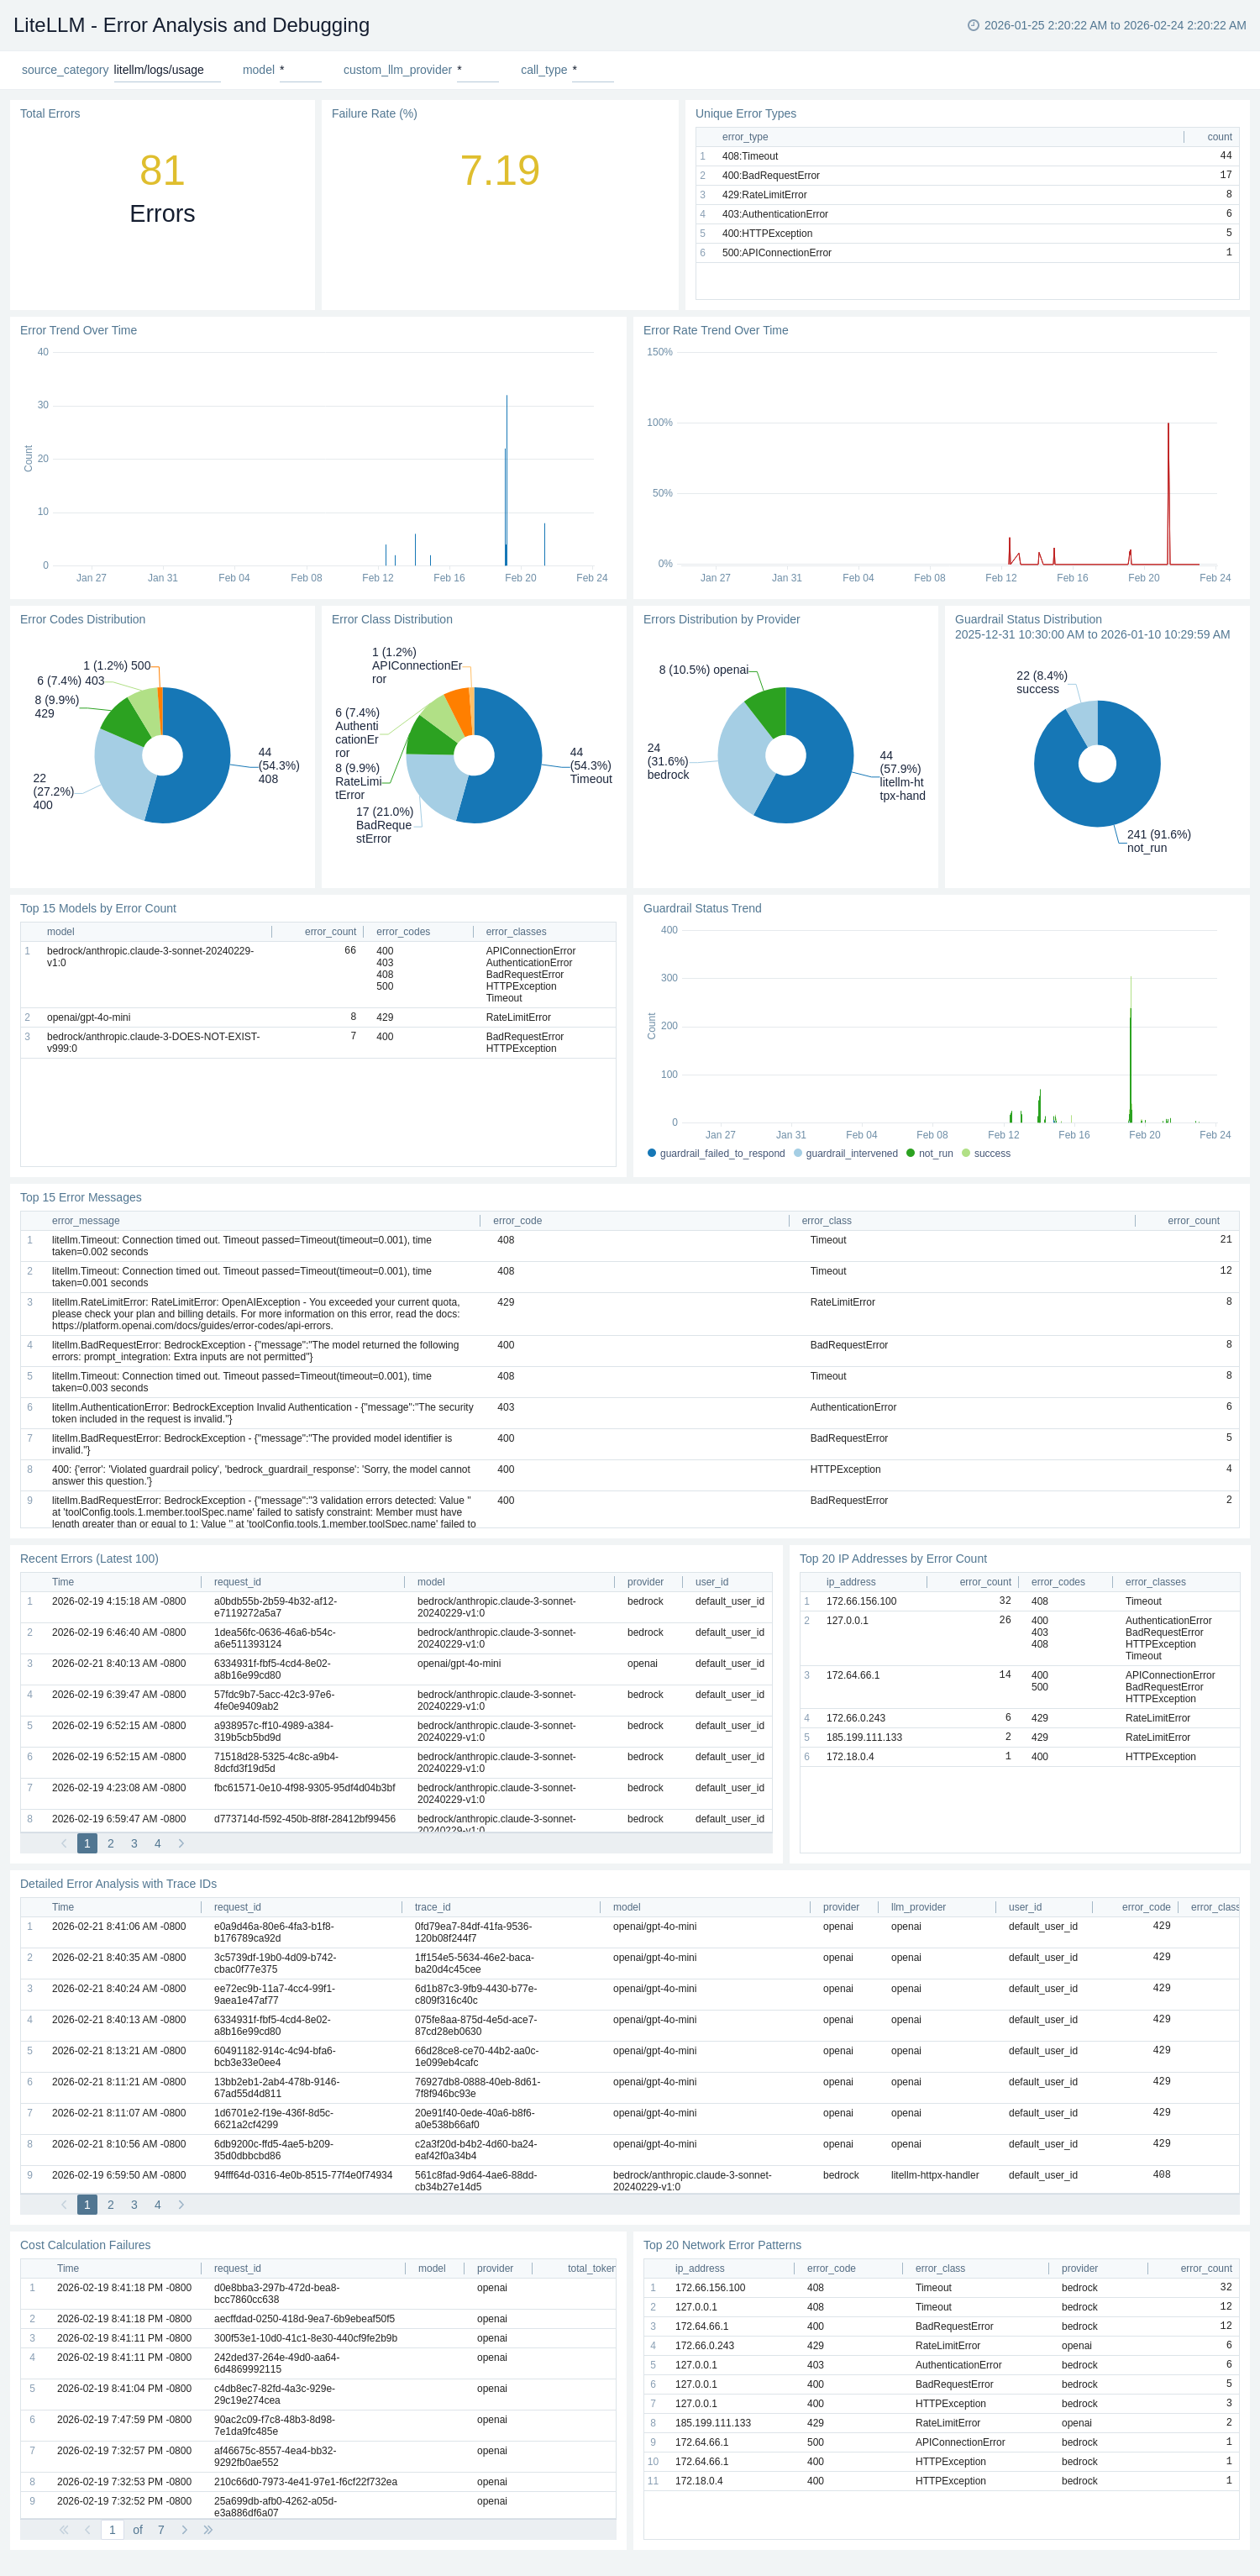The height and width of the screenshot is (2576, 1260).
Task: Open page 3 of Recent Errors
Action: tap(134, 1843)
